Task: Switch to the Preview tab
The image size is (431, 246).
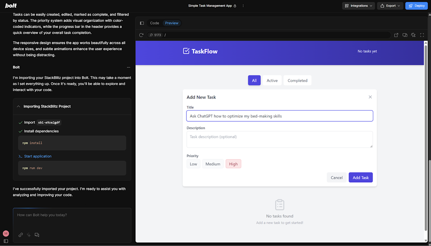Action: click(x=172, y=23)
